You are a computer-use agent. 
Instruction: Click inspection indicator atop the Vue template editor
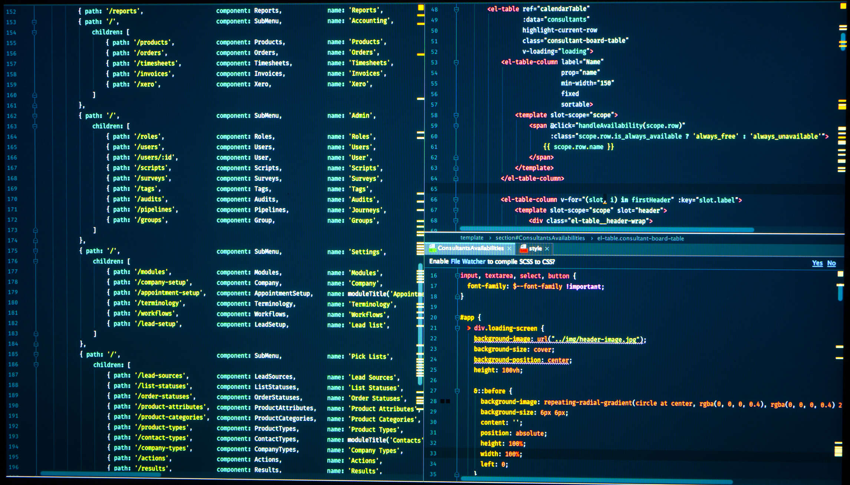[x=843, y=6]
